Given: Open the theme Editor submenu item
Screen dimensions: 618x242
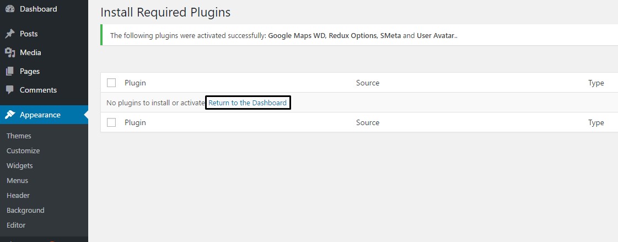Looking at the screenshot, I should 16,225.
